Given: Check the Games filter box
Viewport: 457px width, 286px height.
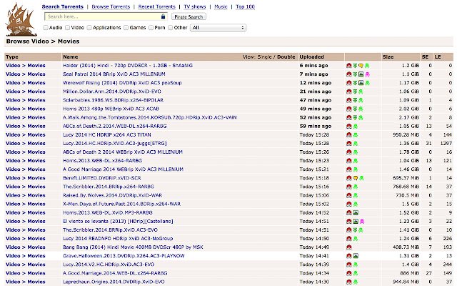Looking at the screenshot, I should [126, 27].
